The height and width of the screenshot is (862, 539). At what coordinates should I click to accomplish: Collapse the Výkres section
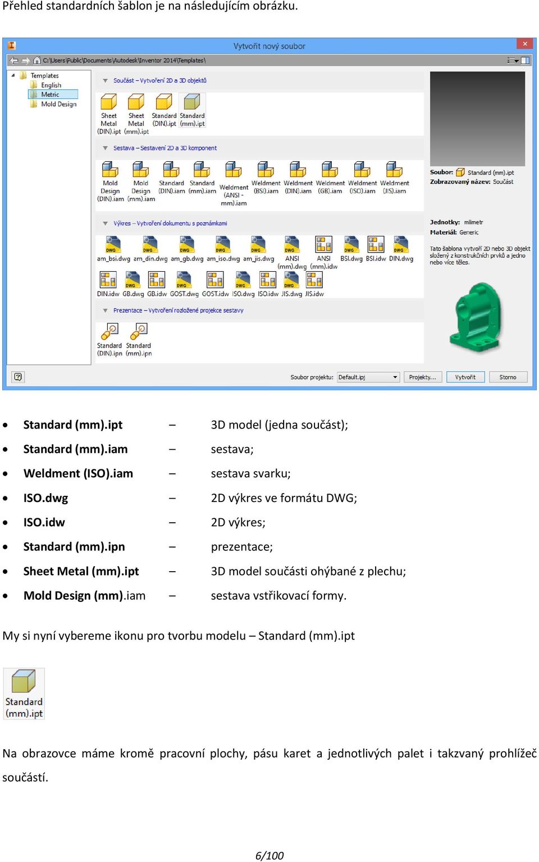tap(105, 224)
